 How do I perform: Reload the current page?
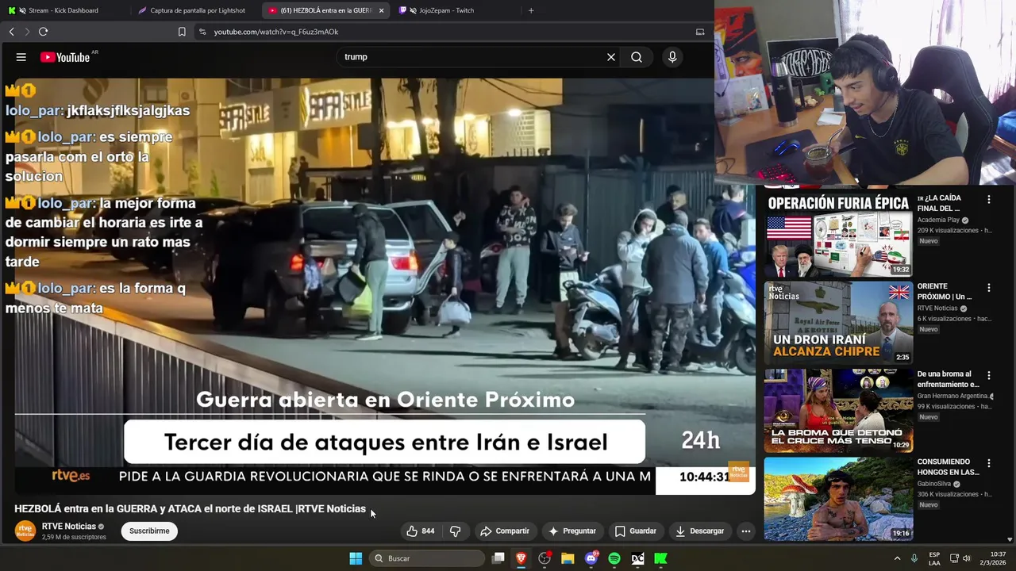click(x=43, y=32)
